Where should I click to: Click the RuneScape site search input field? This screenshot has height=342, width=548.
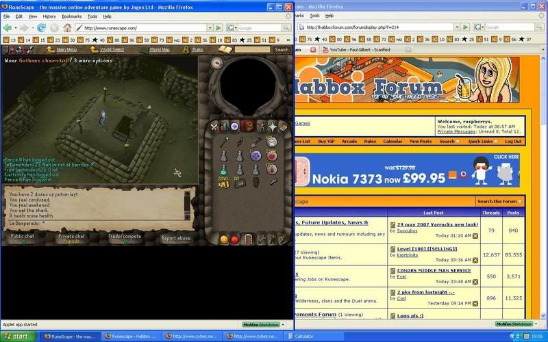coord(252,49)
